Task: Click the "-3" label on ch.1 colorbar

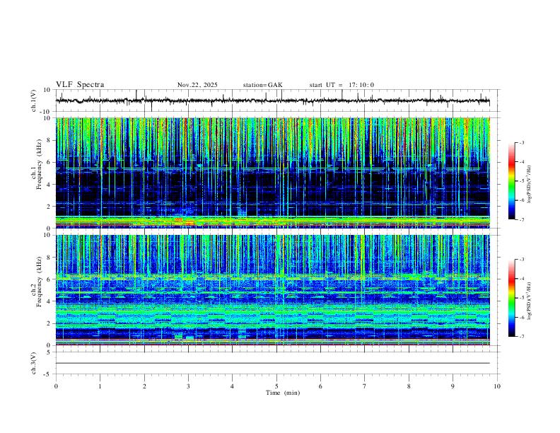Action: 521,142
